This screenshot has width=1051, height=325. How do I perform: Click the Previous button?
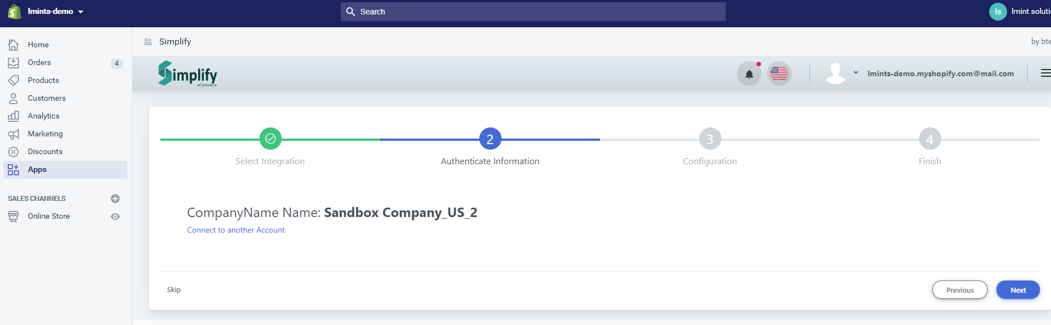[960, 290]
